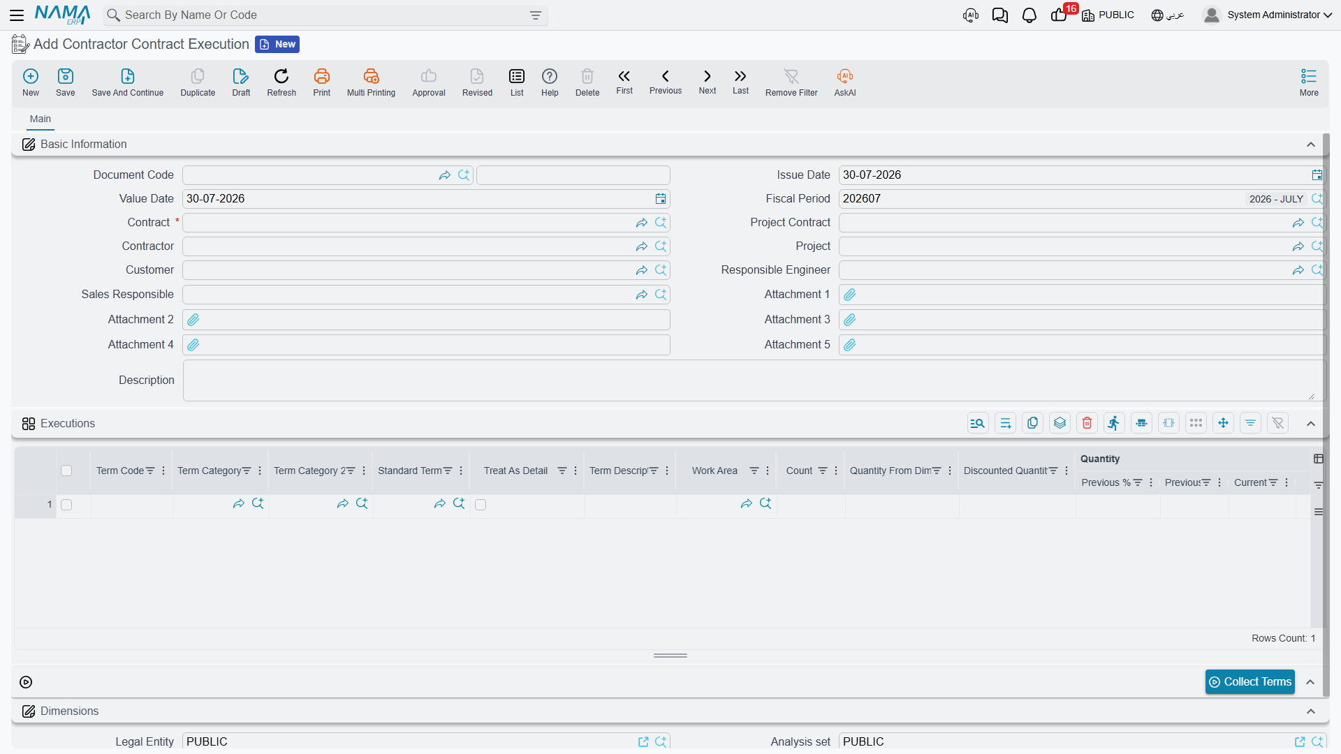1341x754 pixels.
Task: Go to First record
Action: (624, 82)
